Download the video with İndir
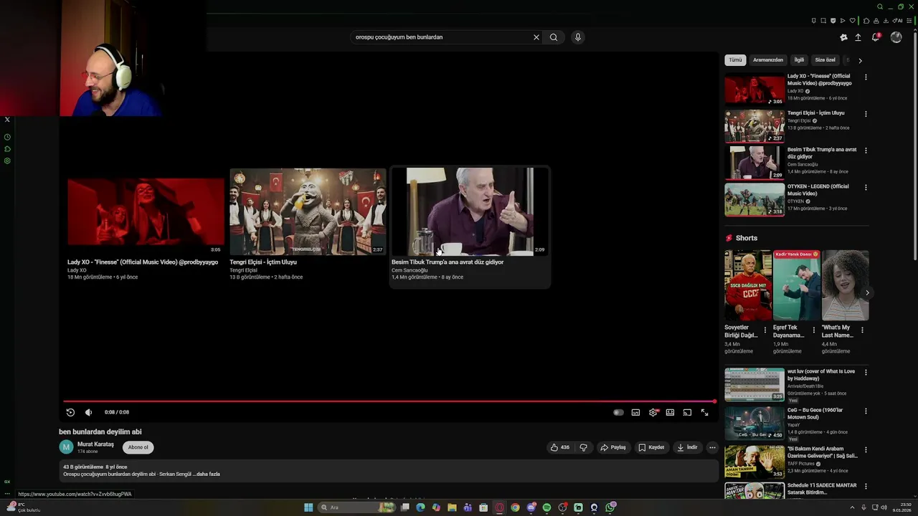This screenshot has height=516, width=918. 687,447
